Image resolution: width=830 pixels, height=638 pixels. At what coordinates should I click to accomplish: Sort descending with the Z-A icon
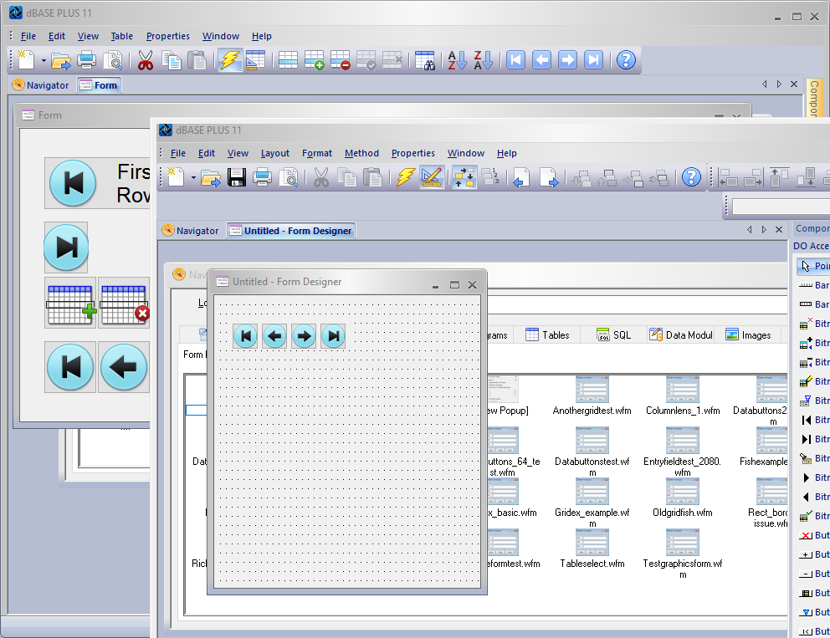coord(484,60)
